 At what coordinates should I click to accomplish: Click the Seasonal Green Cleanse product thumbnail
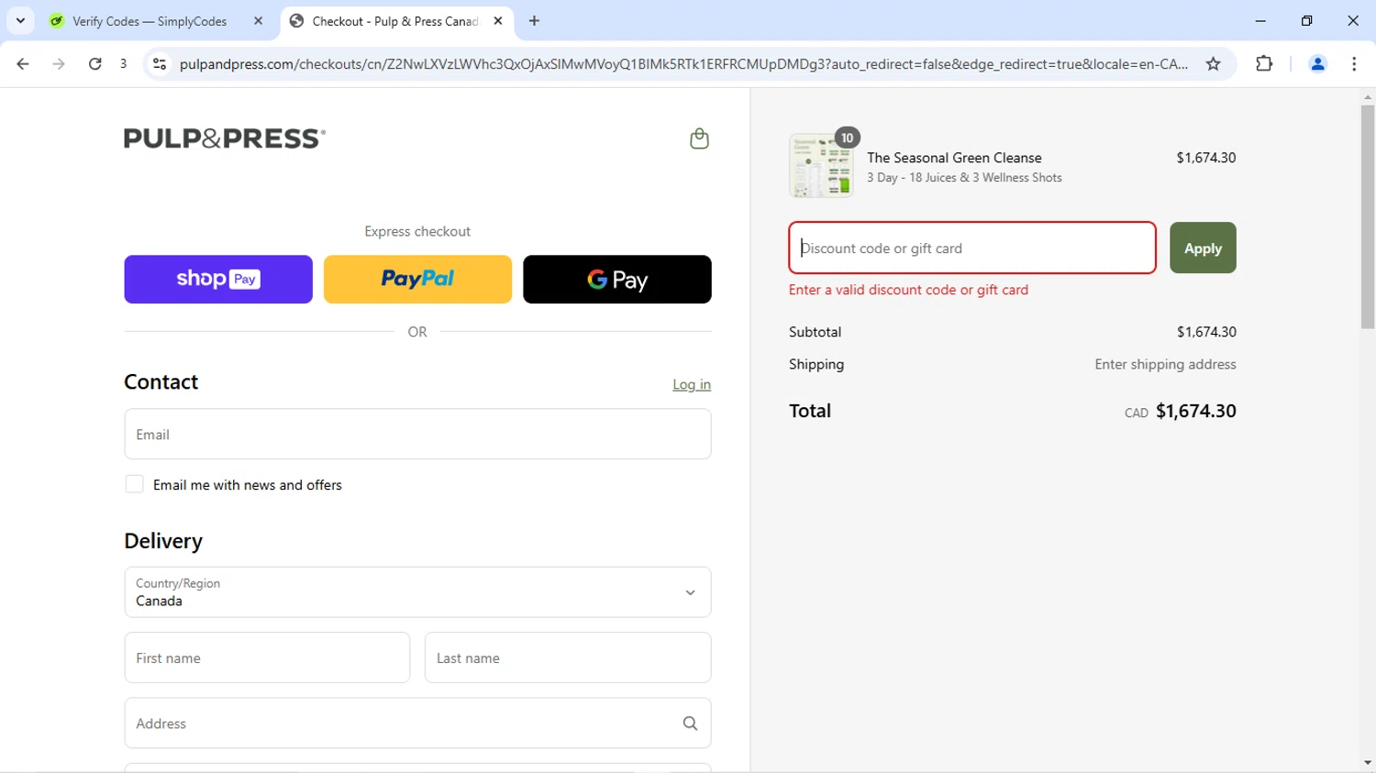tap(821, 166)
